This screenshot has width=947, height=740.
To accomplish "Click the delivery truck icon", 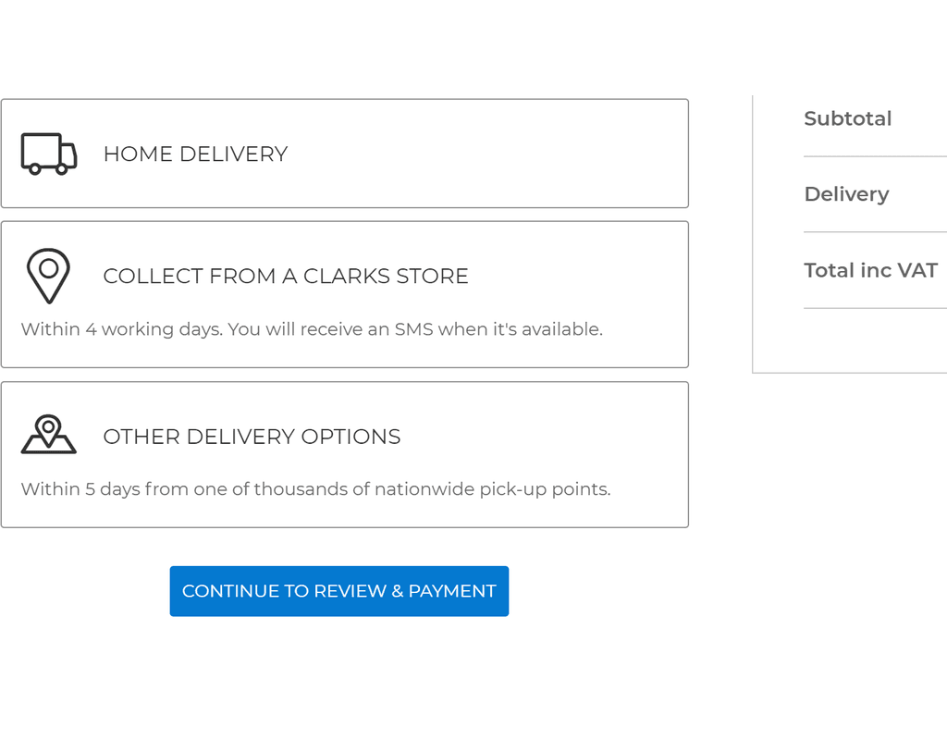I will (x=49, y=154).
